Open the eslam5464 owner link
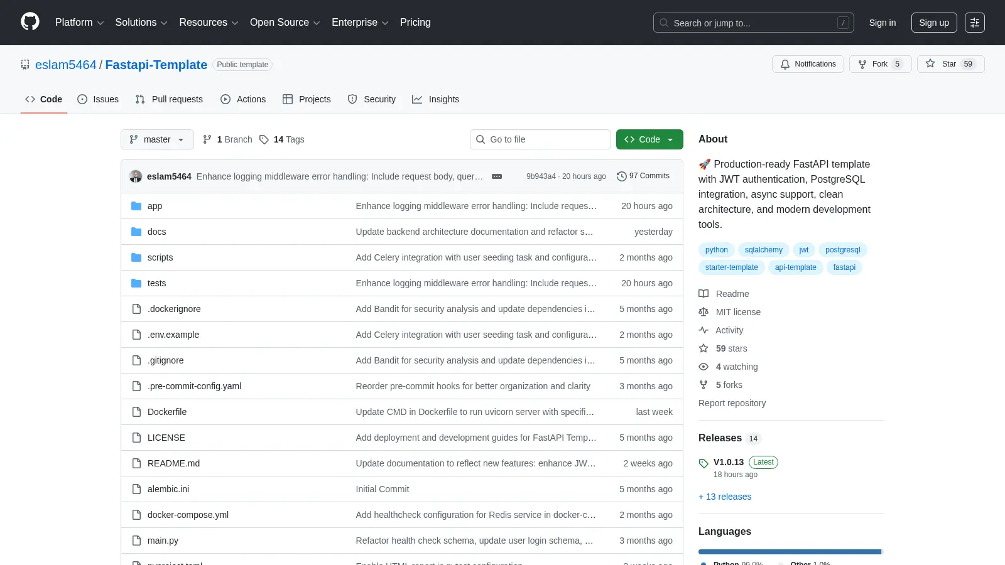The image size is (1005, 565). pos(66,65)
